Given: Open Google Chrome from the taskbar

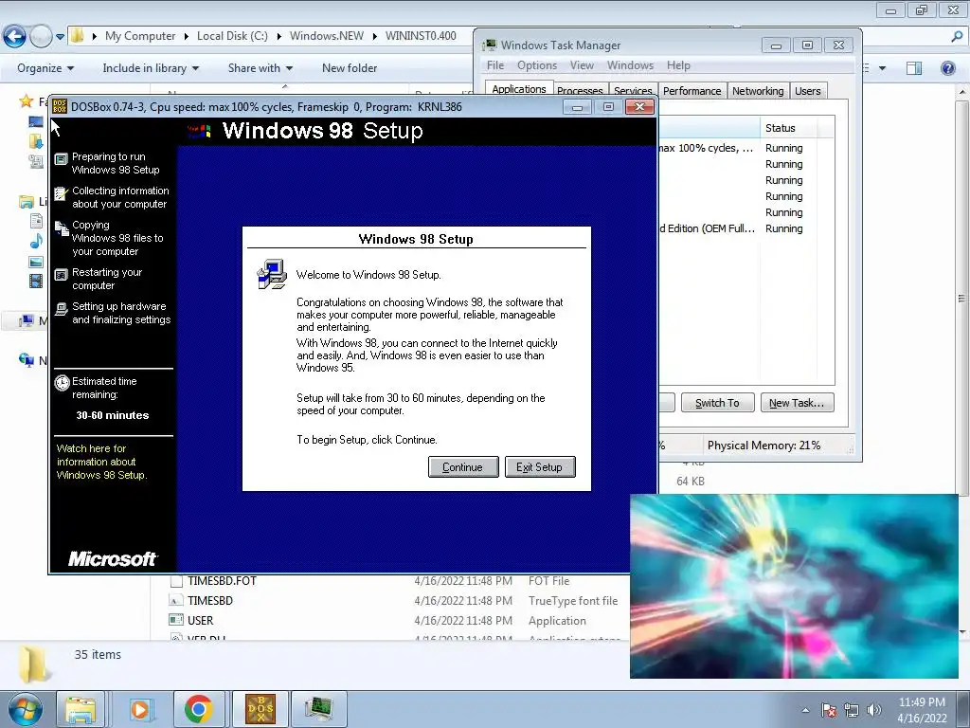Looking at the screenshot, I should [x=199, y=709].
